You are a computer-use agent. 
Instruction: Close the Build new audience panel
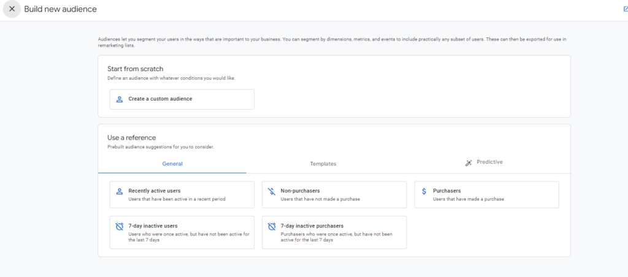pyautogui.click(x=12, y=9)
